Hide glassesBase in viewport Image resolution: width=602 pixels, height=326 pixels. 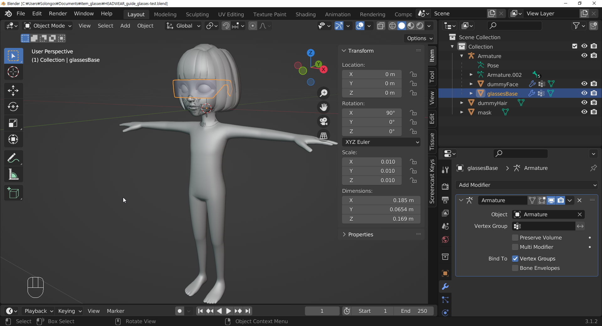[584, 93]
